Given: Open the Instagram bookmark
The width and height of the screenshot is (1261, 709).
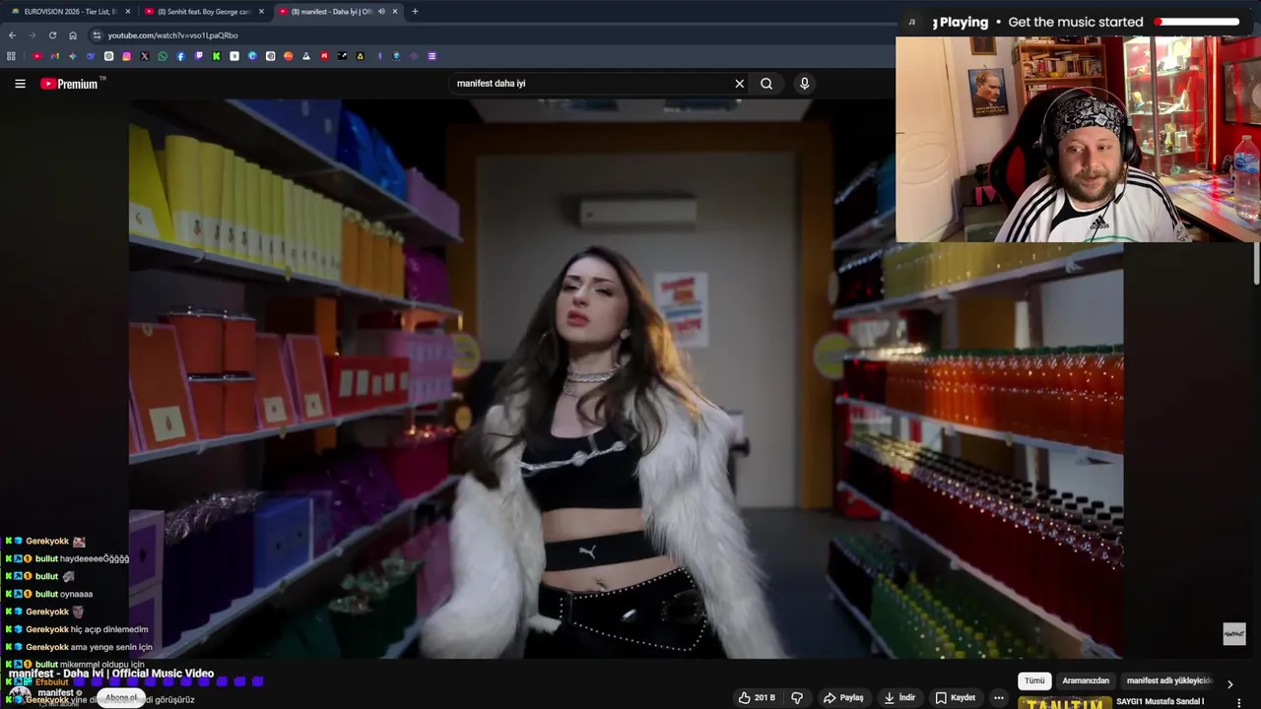Looking at the screenshot, I should coord(127,56).
